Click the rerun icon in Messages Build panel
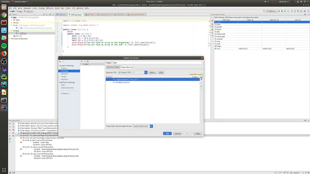The height and width of the screenshot is (174, 310). click(x=9, y=124)
